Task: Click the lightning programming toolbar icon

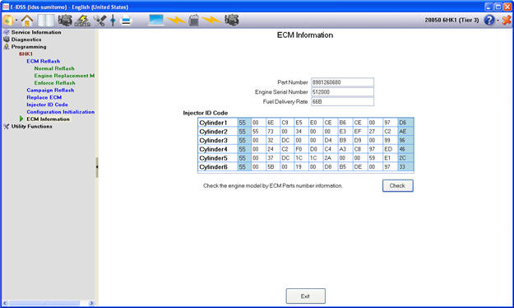Action: pos(82,21)
